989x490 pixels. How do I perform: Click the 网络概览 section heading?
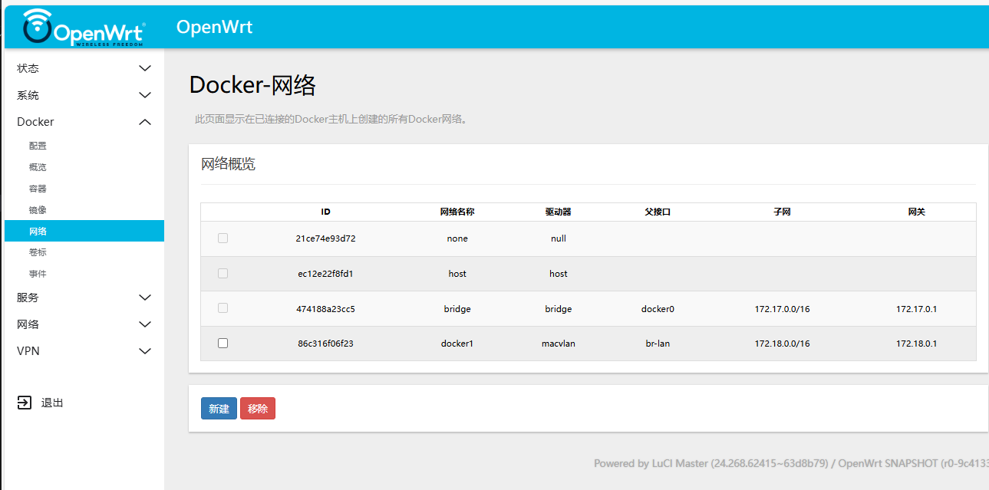coord(228,164)
